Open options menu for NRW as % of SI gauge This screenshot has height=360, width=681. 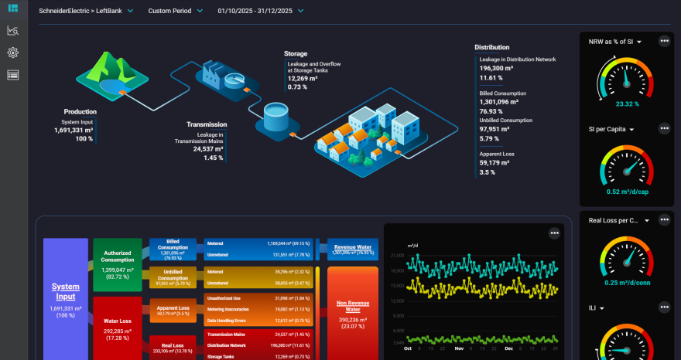click(x=665, y=41)
